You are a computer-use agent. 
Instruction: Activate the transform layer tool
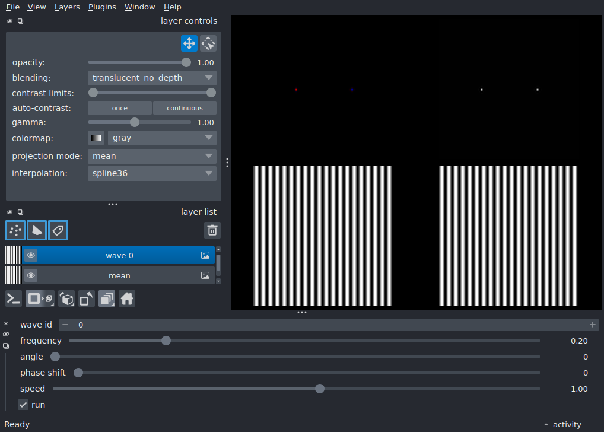208,43
